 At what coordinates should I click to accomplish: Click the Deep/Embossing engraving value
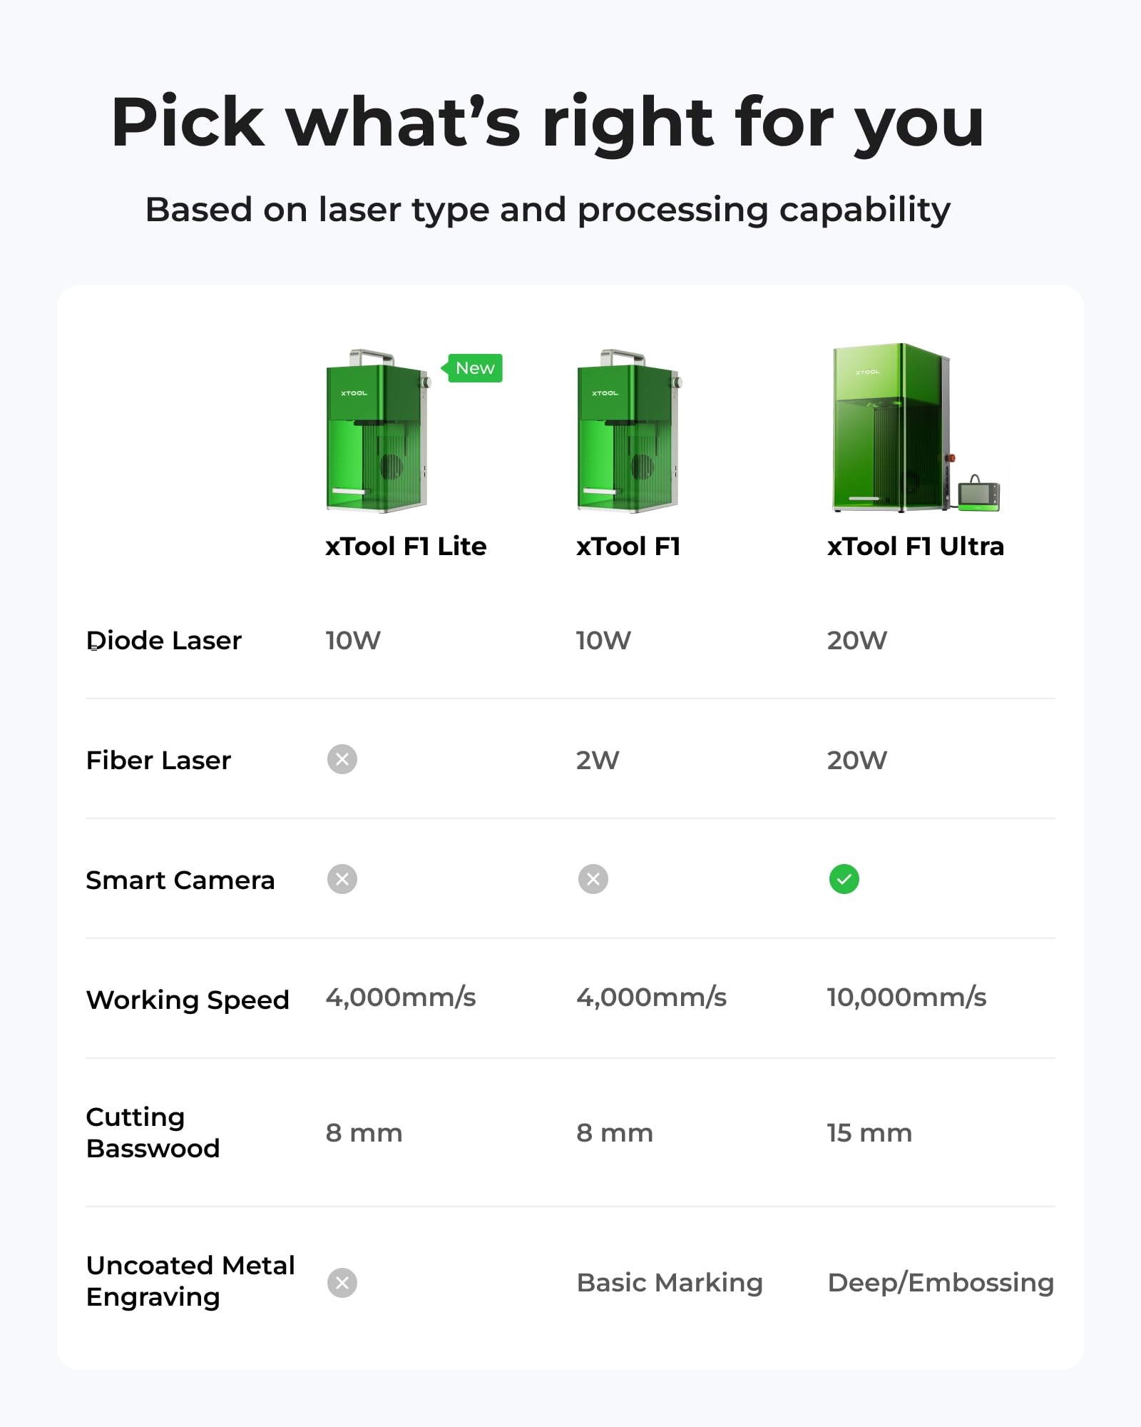pos(941,1283)
